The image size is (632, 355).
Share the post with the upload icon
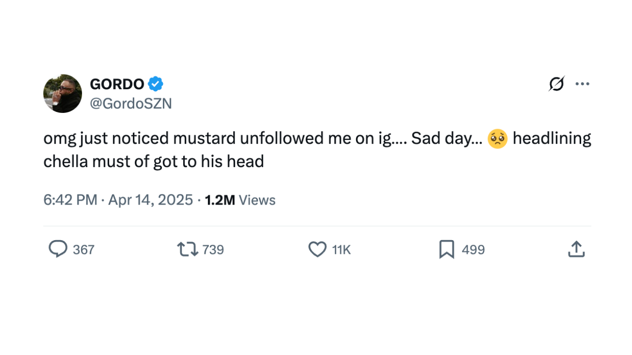[576, 249]
